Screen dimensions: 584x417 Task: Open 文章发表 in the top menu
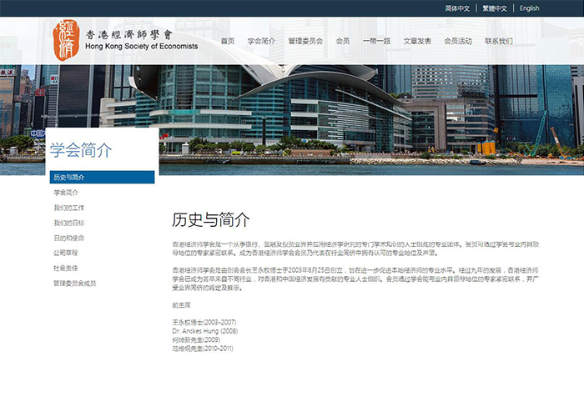click(417, 41)
